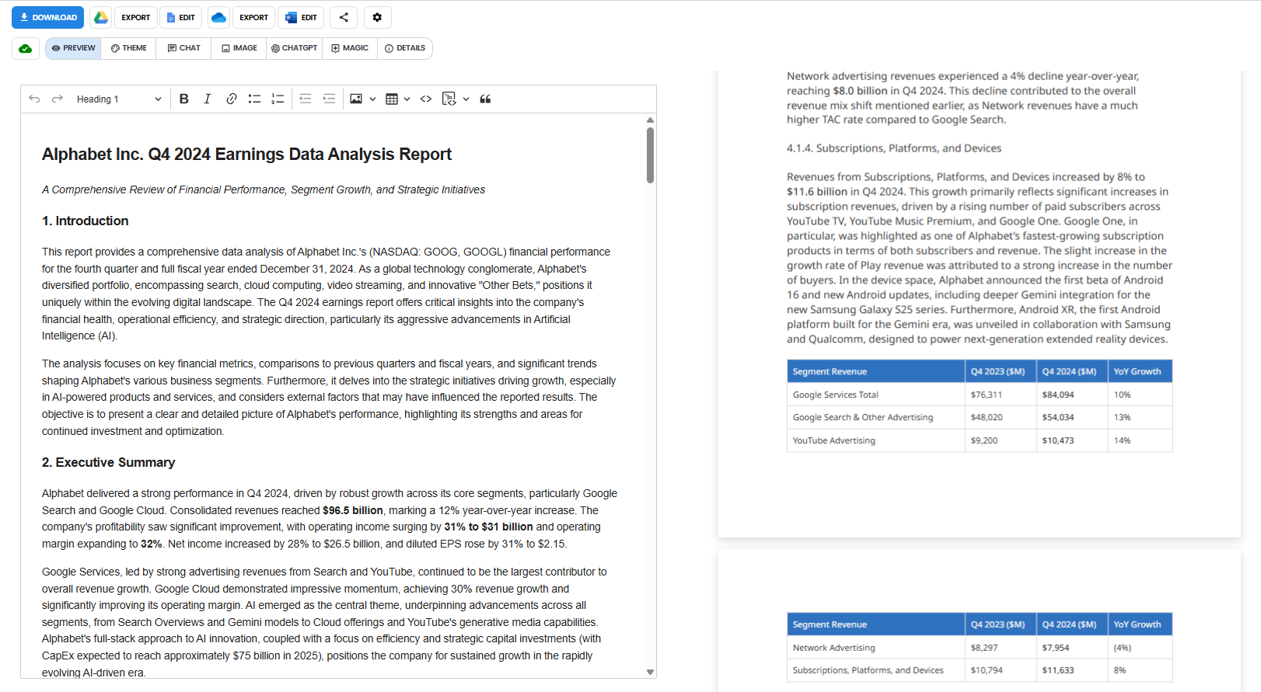Click the insert image icon
The height and width of the screenshot is (692, 1261).
tap(356, 99)
